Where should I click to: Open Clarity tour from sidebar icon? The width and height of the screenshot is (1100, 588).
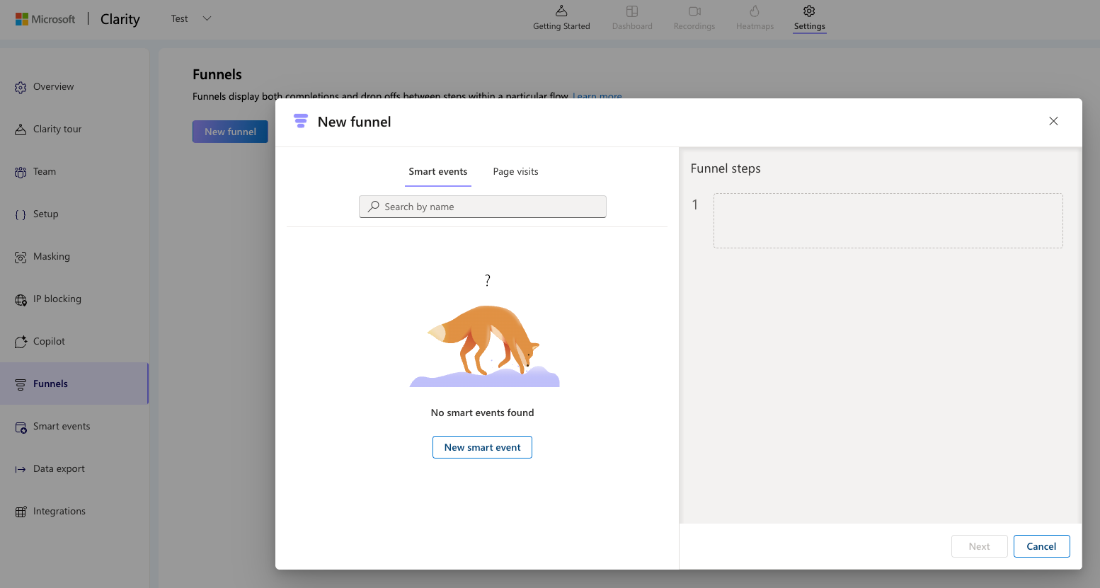pyautogui.click(x=21, y=129)
